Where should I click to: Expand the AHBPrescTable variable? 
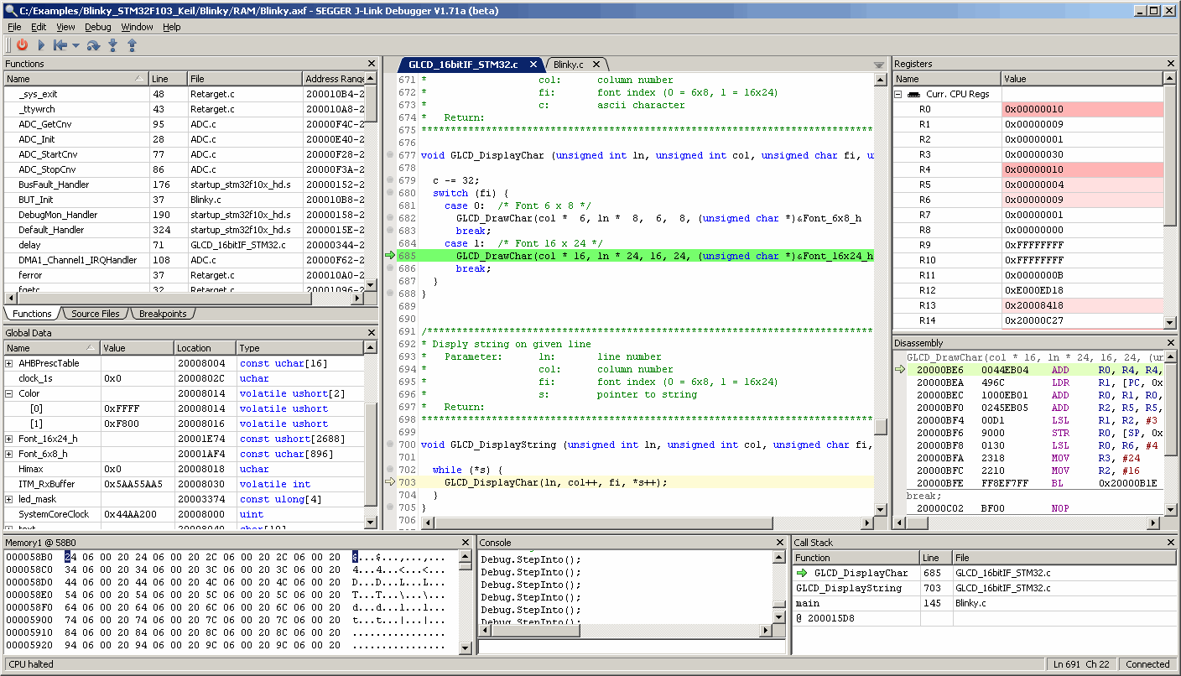(x=9, y=363)
